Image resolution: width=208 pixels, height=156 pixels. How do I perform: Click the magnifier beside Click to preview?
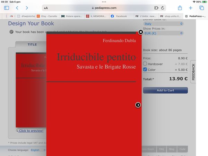[17, 131]
